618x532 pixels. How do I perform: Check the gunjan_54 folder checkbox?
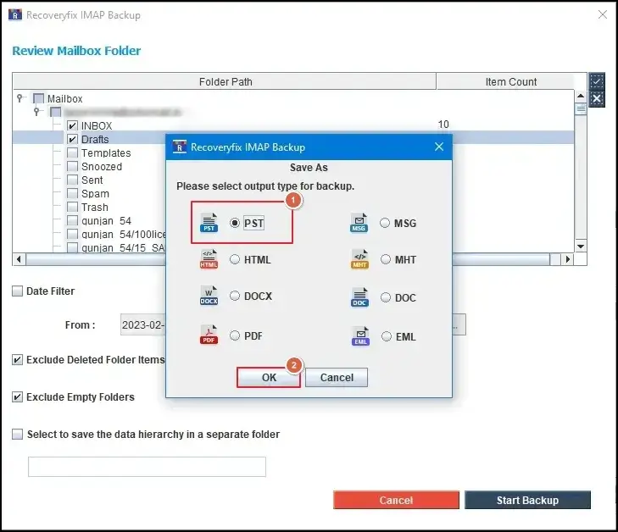click(72, 220)
